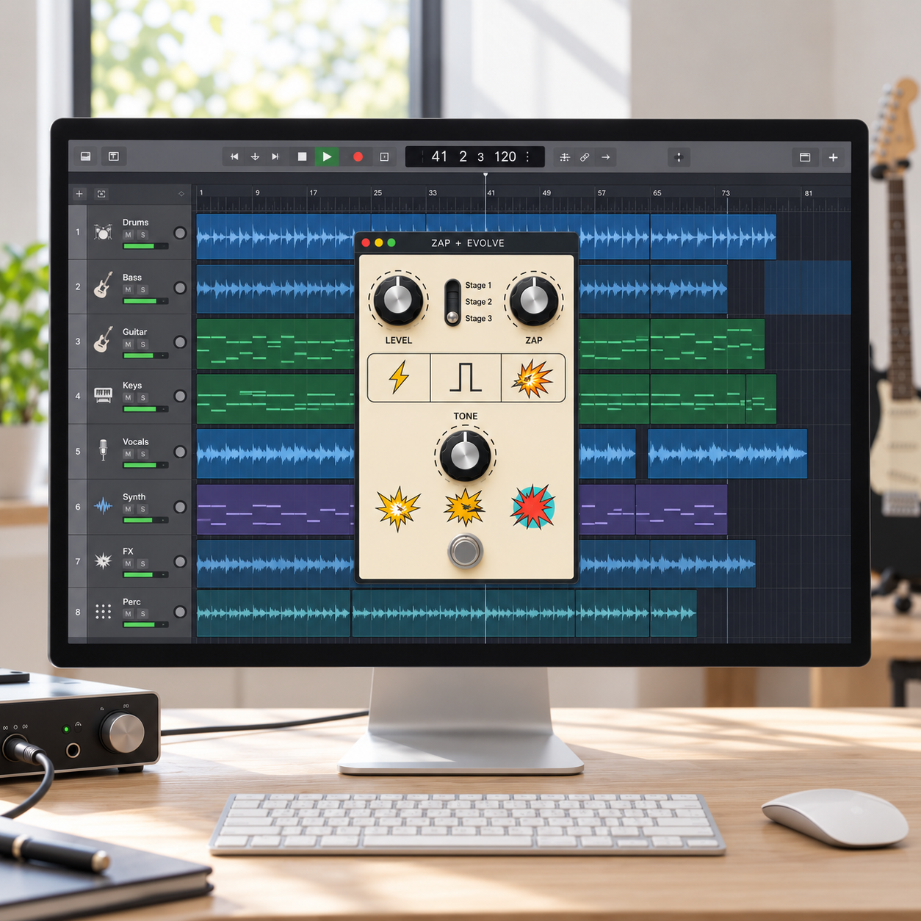Click the red and teal burst icon
The width and height of the screenshot is (921, 921).
click(x=533, y=507)
